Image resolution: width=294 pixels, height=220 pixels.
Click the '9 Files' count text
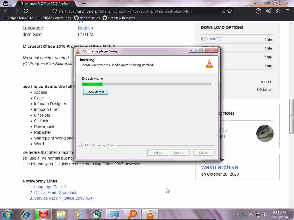266,82
